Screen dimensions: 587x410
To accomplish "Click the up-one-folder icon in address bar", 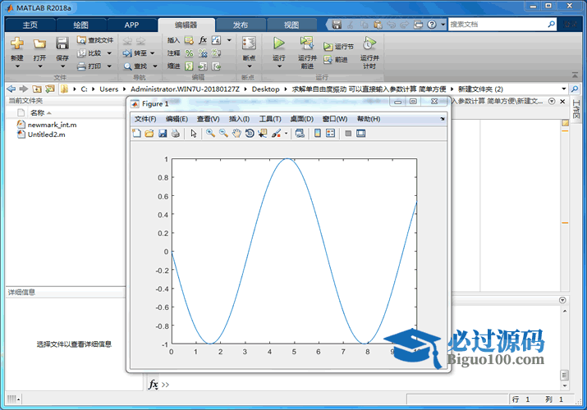I will (37, 89).
